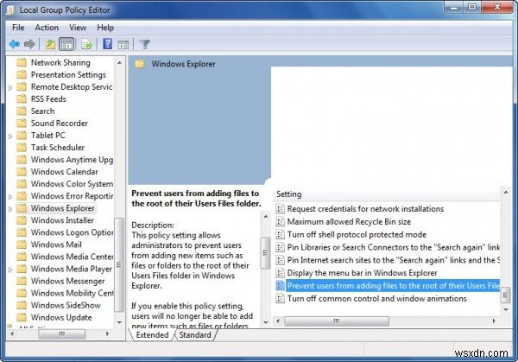
Task: Open the Help menu
Action: (x=105, y=28)
